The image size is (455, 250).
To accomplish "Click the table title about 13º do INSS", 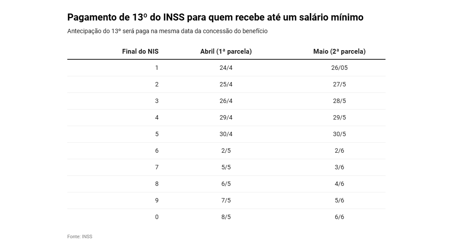I will (215, 17).
